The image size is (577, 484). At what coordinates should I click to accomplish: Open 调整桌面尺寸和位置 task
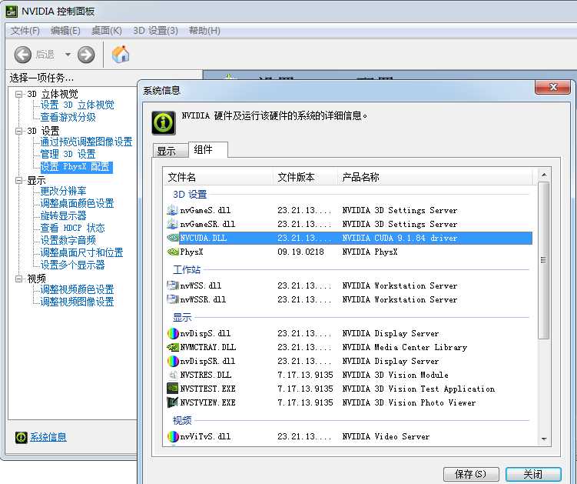81,252
